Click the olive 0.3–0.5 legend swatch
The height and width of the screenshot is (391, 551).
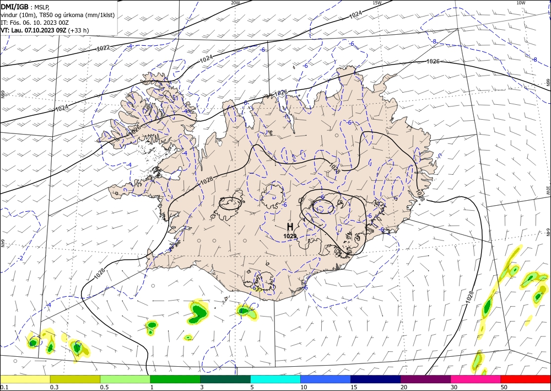(x=75, y=379)
